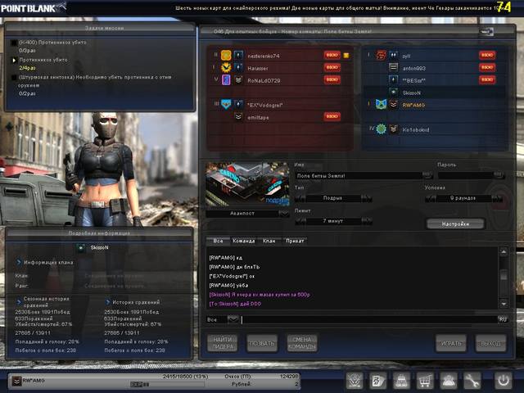Click the Смена команды button
This screenshot has width=524, height=393.
[x=302, y=343]
